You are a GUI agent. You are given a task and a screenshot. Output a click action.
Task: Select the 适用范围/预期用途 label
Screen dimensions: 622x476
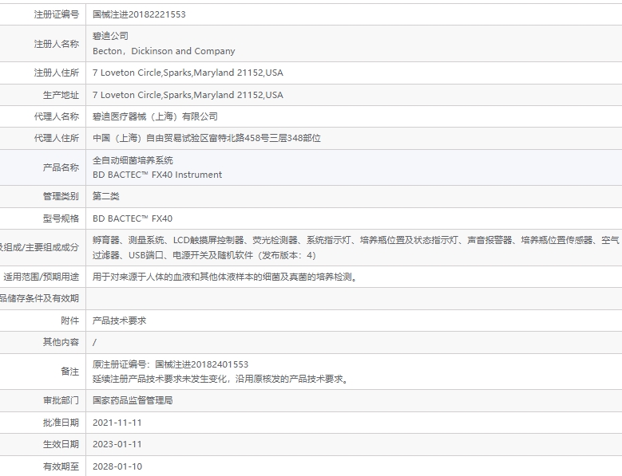[42, 277]
